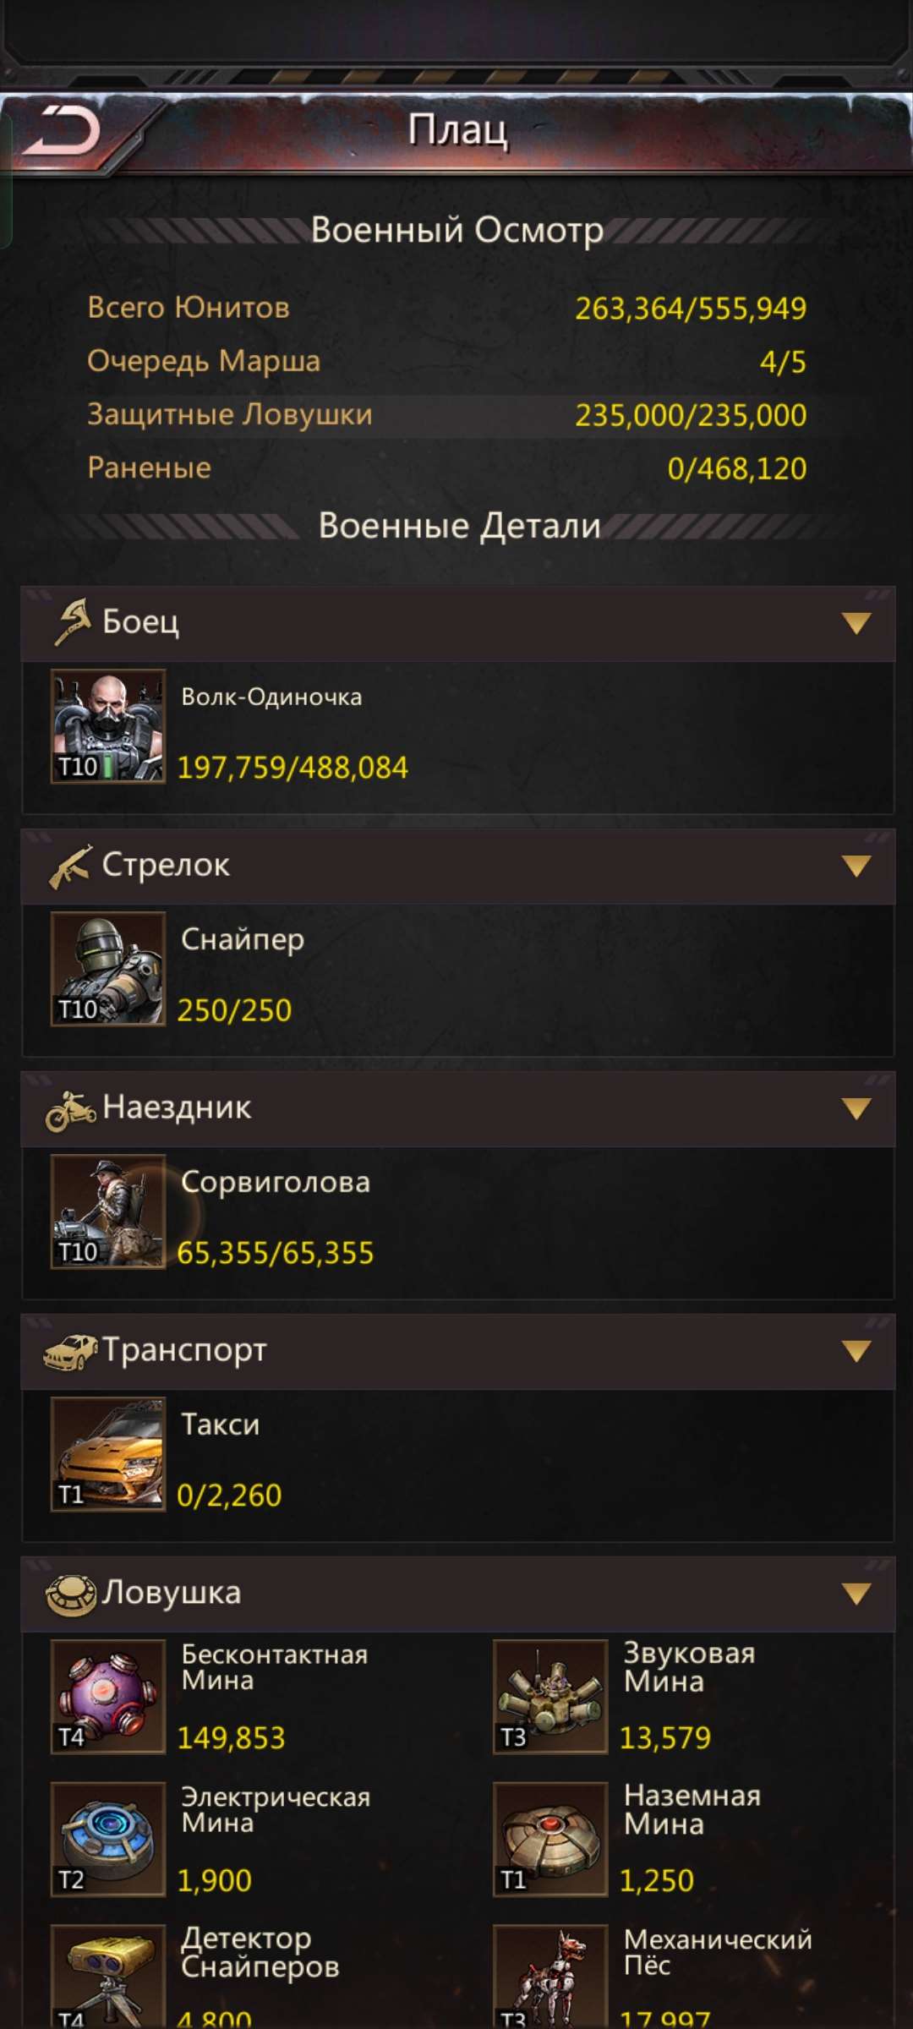Tap the Защитные Ловушки stat row
Viewport: 913px width, 2029px height.
[448, 415]
